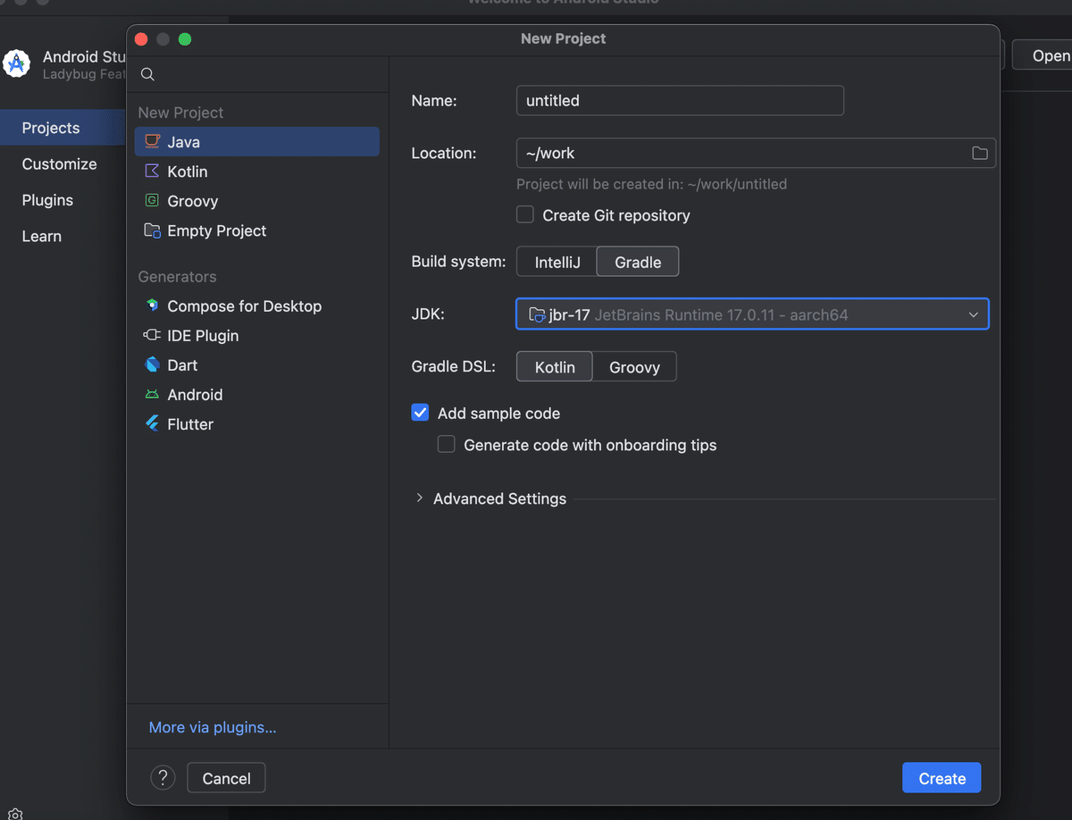Viewport: 1072px width, 820px height.
Task: Select Java project type
Action: coord(257,141)
